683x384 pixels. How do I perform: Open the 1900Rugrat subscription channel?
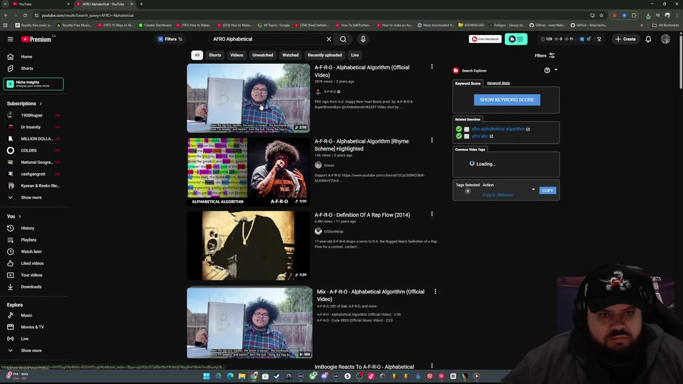33,115
